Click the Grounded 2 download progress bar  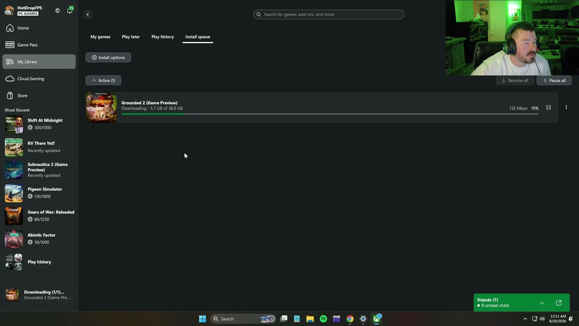click(x=330, y=114)
